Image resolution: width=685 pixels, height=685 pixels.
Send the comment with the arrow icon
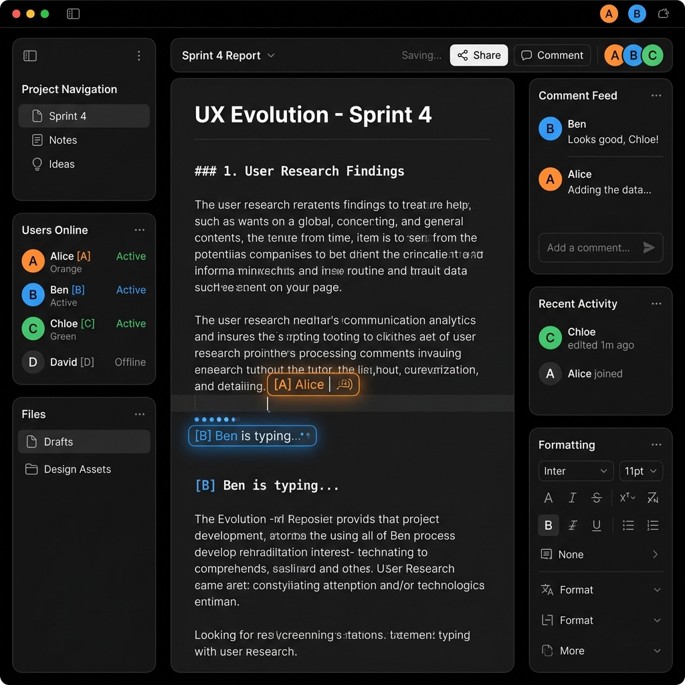[x=649, y=248]
